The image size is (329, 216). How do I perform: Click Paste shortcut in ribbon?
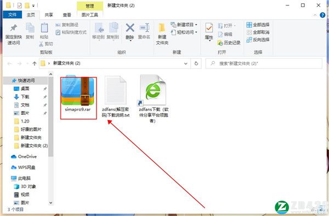click(x=71, y=32)
